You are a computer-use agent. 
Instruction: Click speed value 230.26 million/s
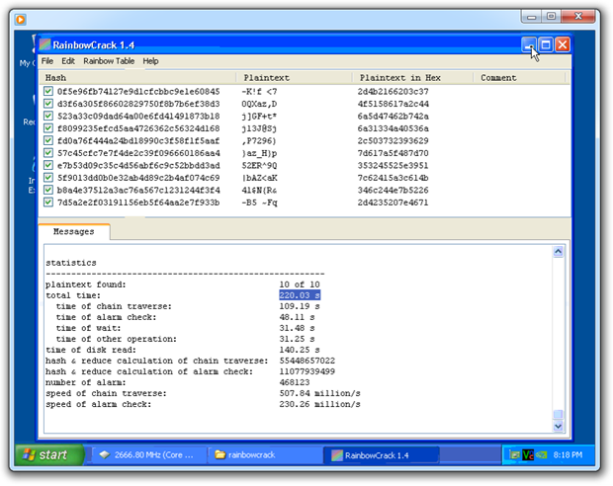pyautogui.click(x=319, y=404)
